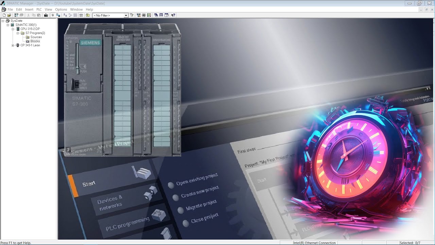Image resolution: width=435 pixels, height=245 pixels.
Task: Open the Edit menu
Action: pos(19,10)
